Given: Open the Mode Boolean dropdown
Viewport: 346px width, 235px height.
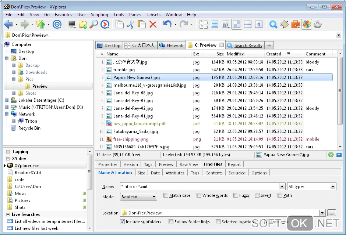Looking at the screenshot, I should click(x=138, y=197).
